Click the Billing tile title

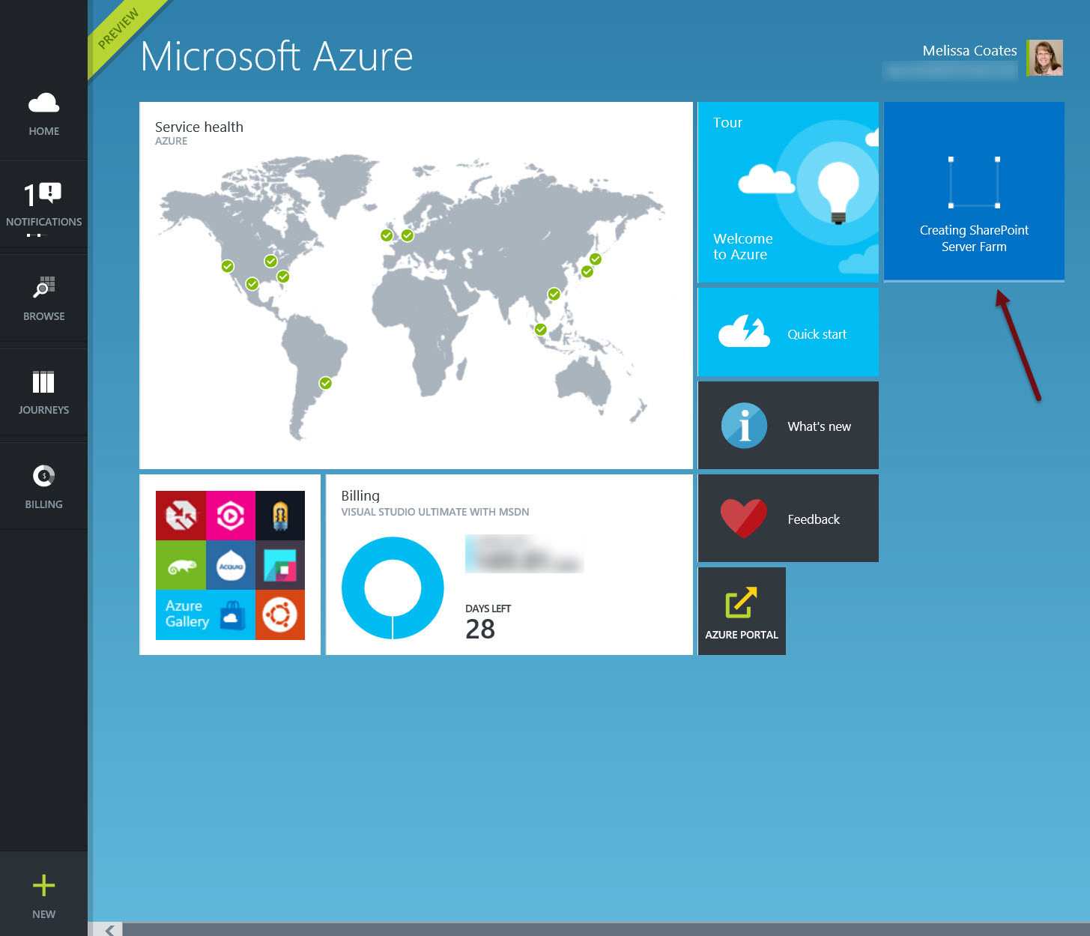[360, 495]
